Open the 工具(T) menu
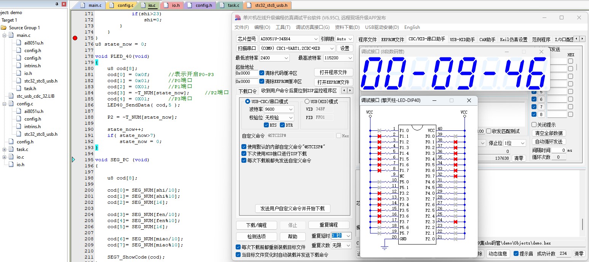This screenshot has height=262, width=589. 283,27
